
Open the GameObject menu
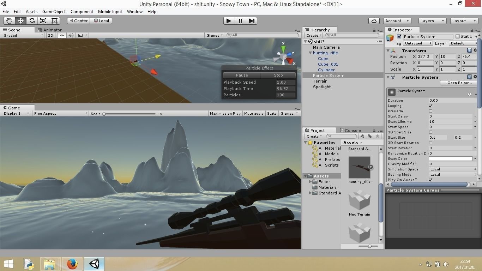(54, 11)
